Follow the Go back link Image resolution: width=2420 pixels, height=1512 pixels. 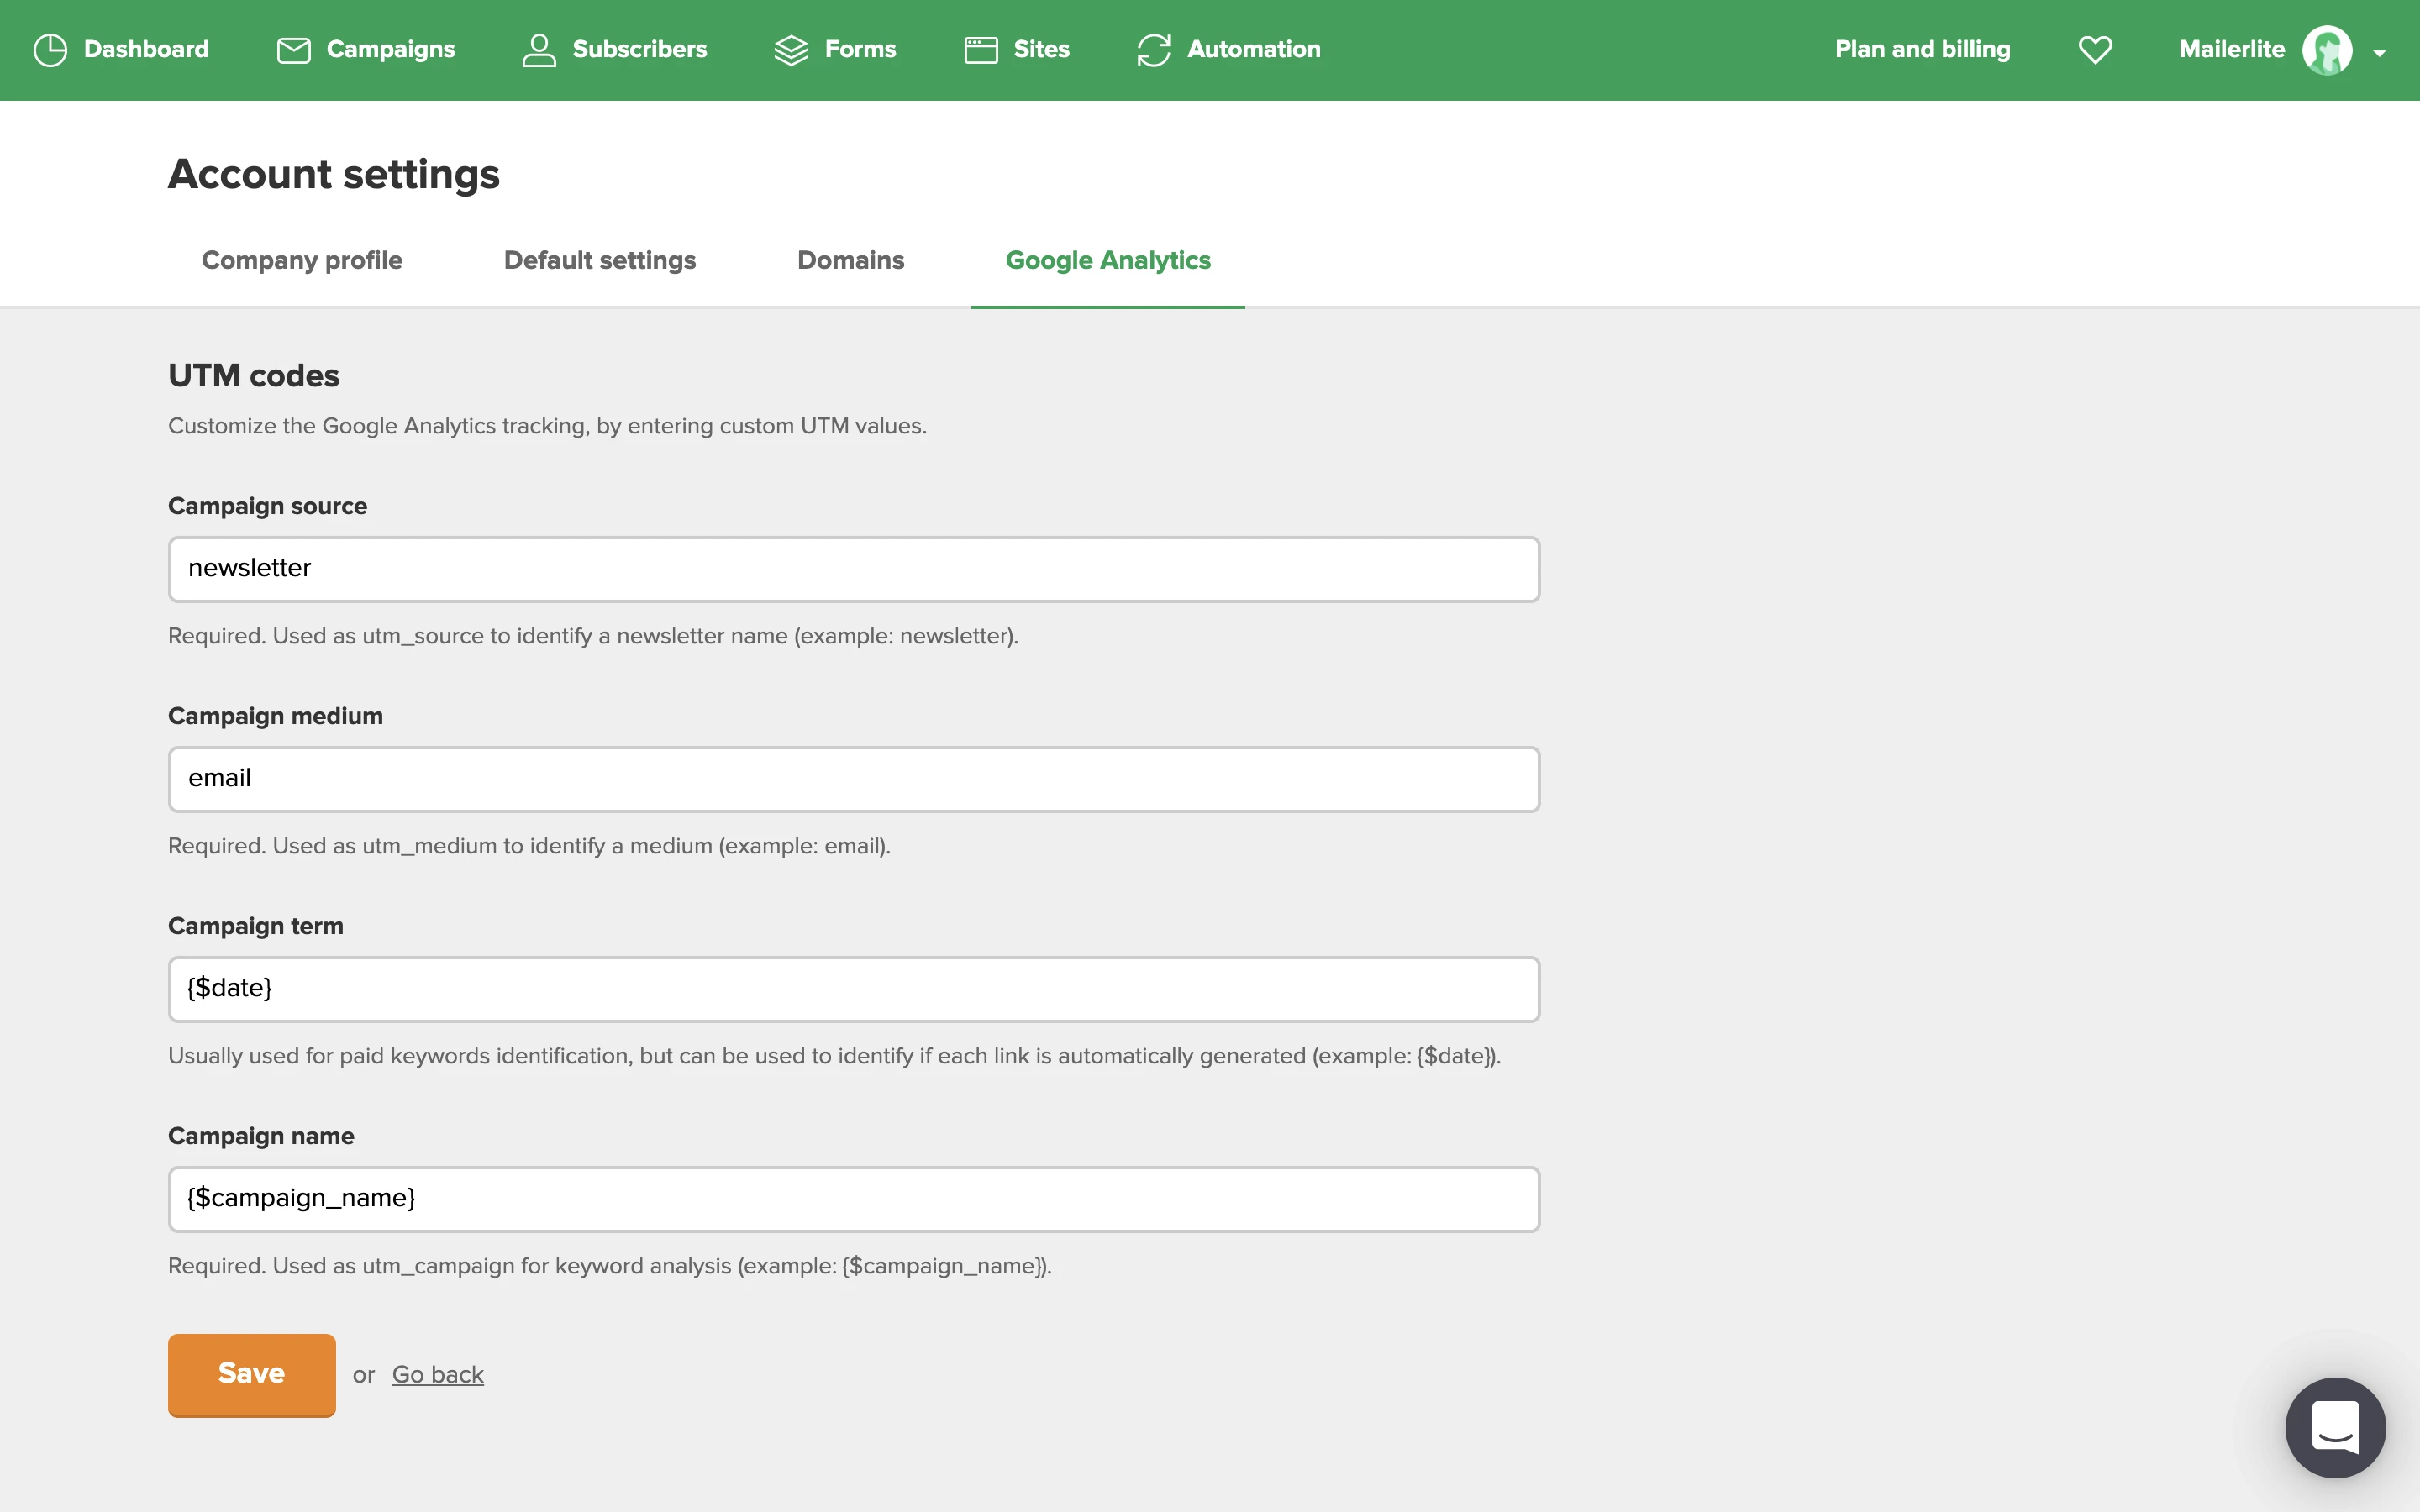pyautogui.click(x=438, y=1375)
